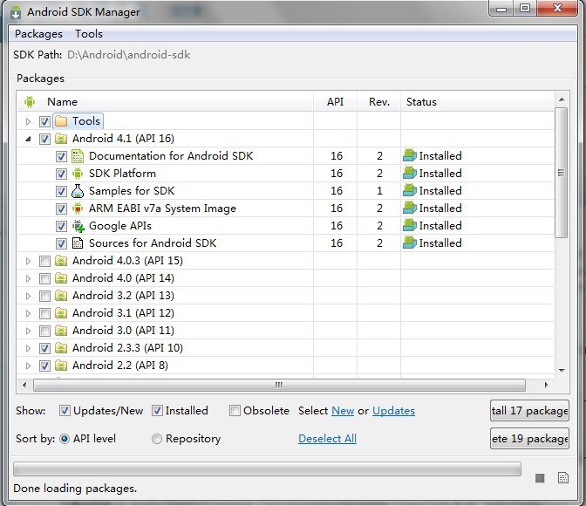Enable the Obsolete show filter
586x506 pixels.
tap(235, 411)
